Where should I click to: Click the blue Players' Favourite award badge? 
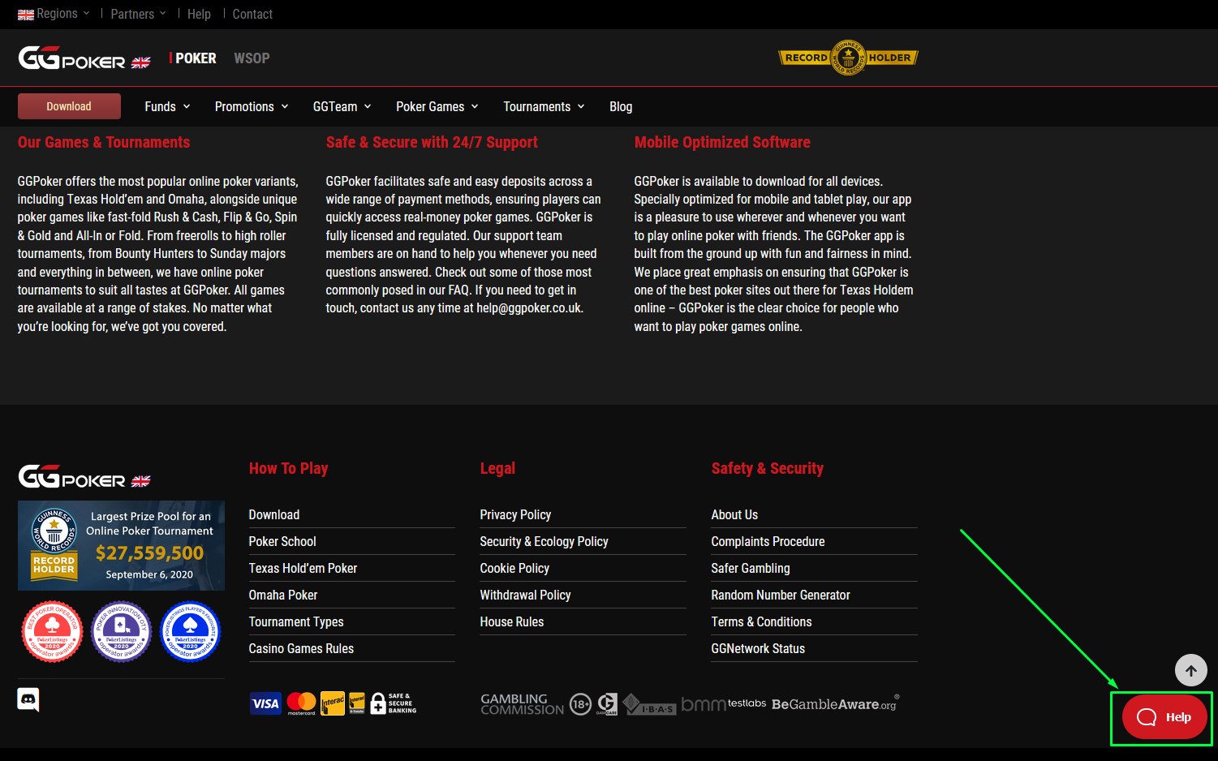pos(191,631)
